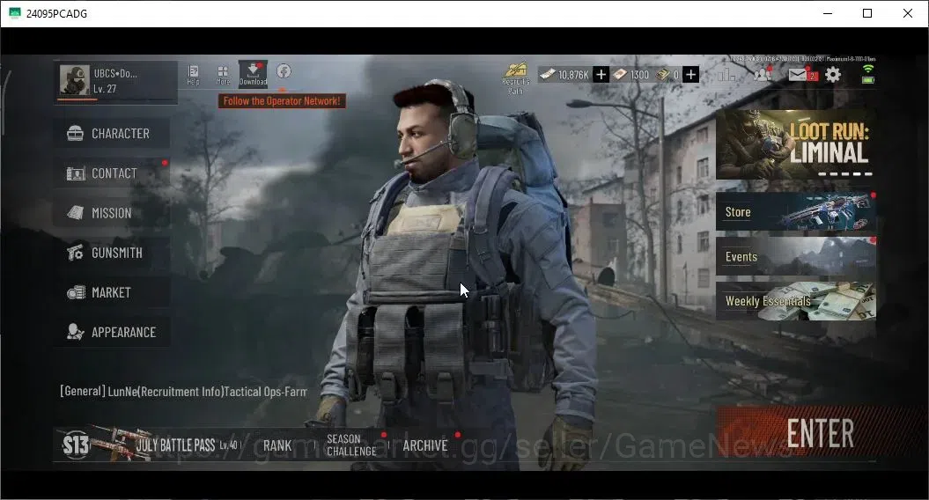
Task: Open the Appearance menu
Action: pyautogui.click(x=111, y=332)
